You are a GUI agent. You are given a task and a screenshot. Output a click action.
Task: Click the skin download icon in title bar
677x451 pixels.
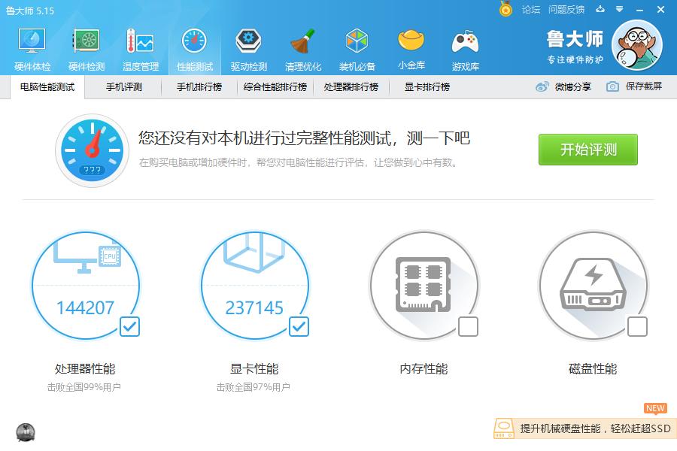click(x=600, y=9)
